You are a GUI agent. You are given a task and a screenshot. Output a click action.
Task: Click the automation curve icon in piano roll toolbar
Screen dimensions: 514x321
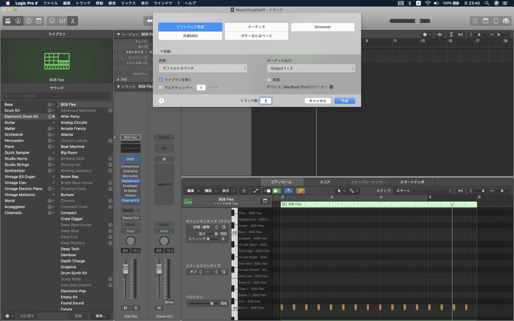(256, 191)
